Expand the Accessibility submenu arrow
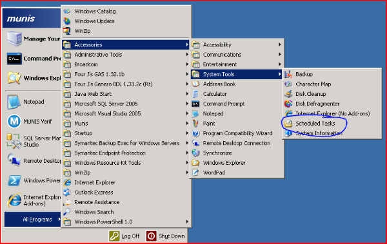The height and width of the screenshot is (244, 387). pyautogui.click(x=280, y=44)
